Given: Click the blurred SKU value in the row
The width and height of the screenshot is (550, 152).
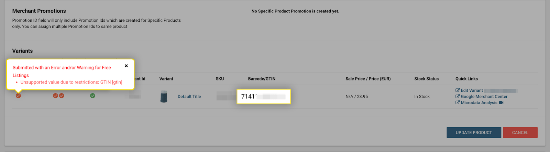Looking at the screenshot, I should pyautogui.click(x=226, y=97).
